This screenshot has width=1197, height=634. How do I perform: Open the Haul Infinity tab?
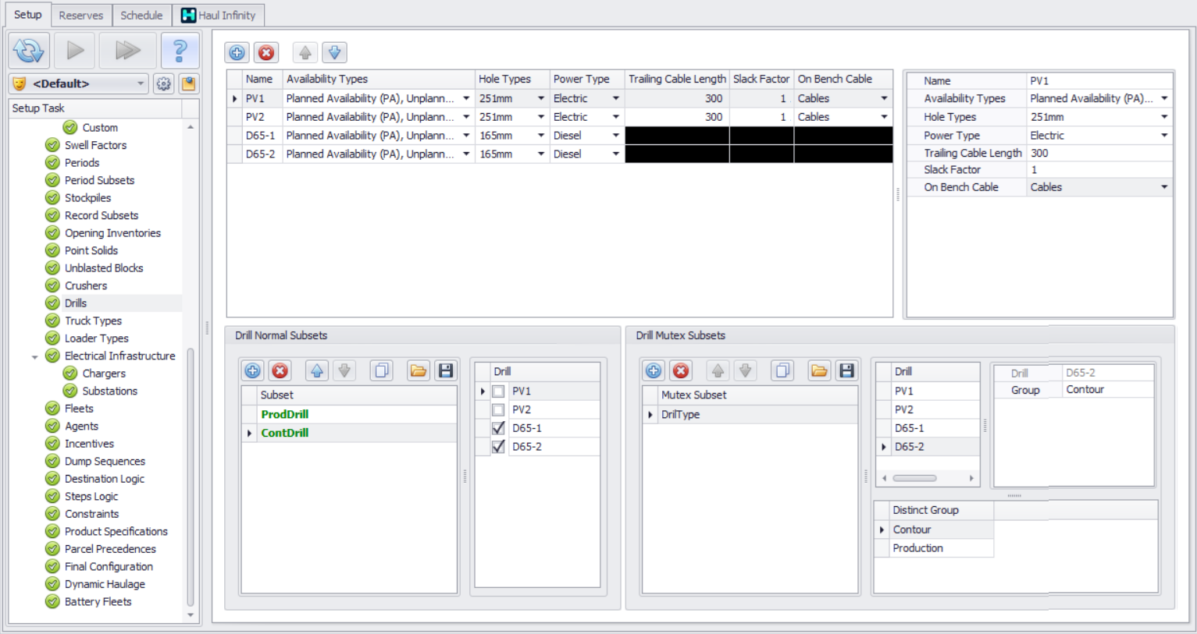click(x=219, y=15)
